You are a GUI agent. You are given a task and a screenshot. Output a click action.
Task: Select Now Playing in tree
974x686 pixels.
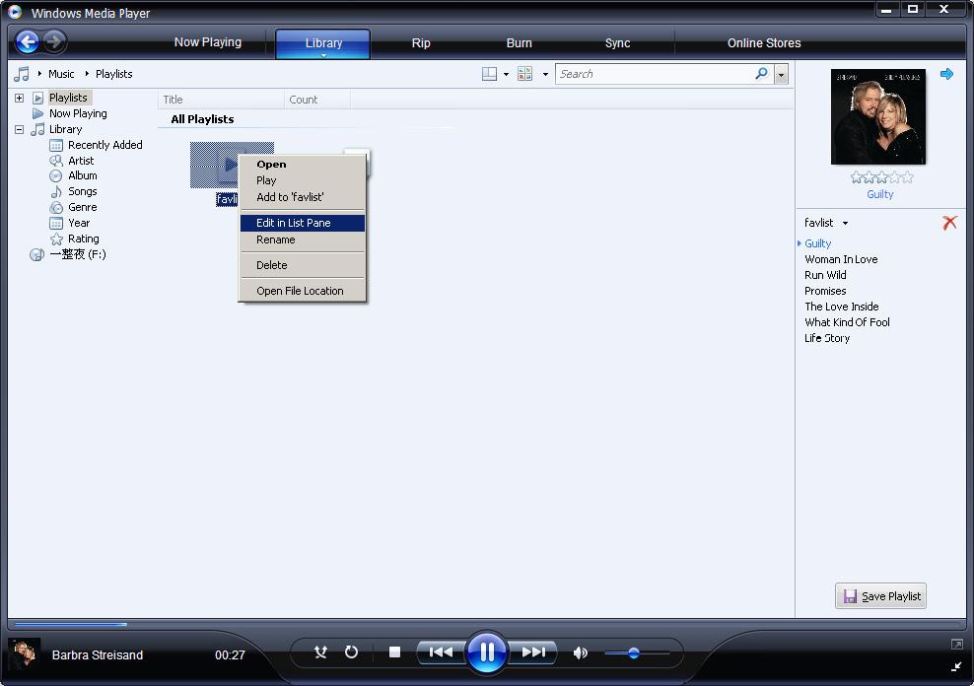[x=78, y=113]
